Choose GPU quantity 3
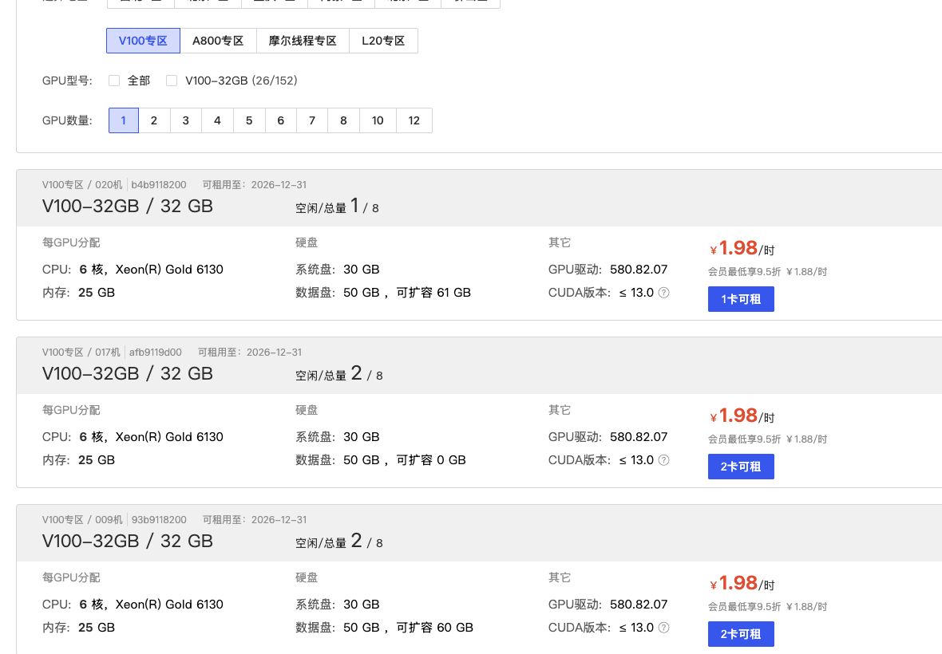Screen dimensions: 942x654 point(186,120)
